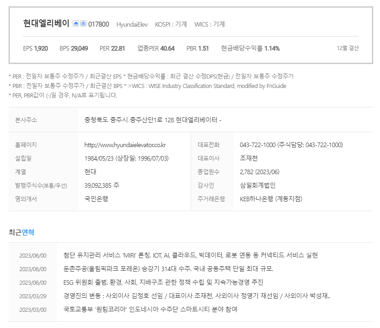
Task: Click the 계열 value 현대
Action: point(91,172)
